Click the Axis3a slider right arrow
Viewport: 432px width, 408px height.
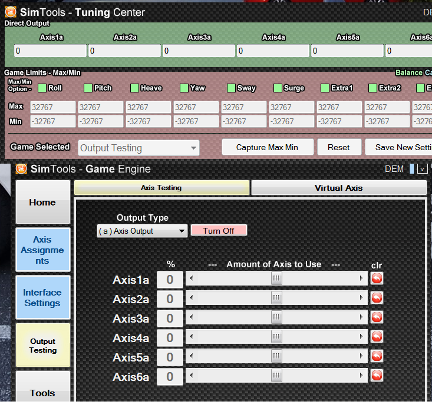click(361, 317)
